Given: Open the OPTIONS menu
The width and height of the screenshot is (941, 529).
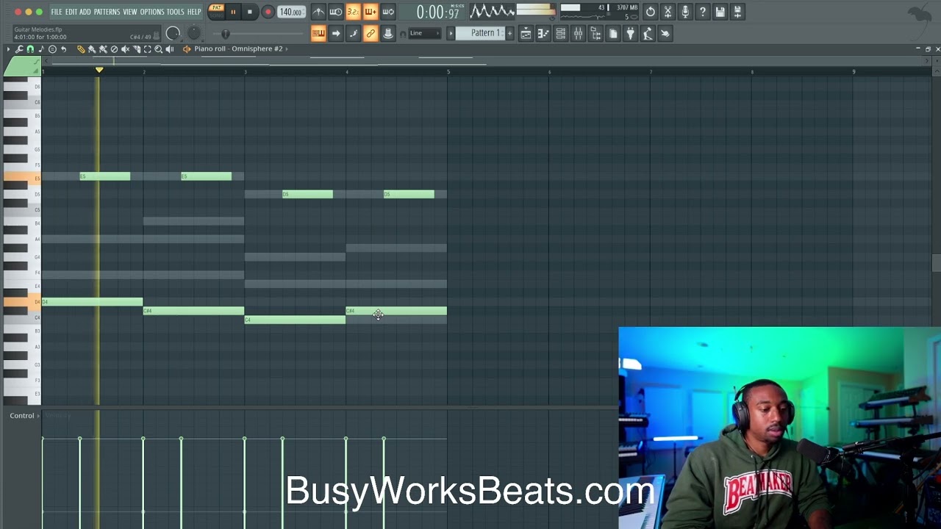Looking at the screenshot, I should (152, 12).
